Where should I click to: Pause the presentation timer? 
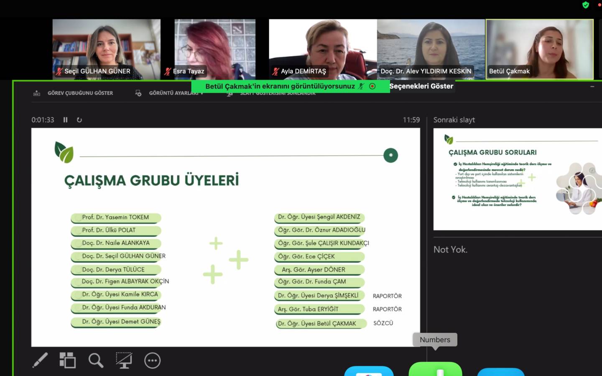click(x=65, y=120)
